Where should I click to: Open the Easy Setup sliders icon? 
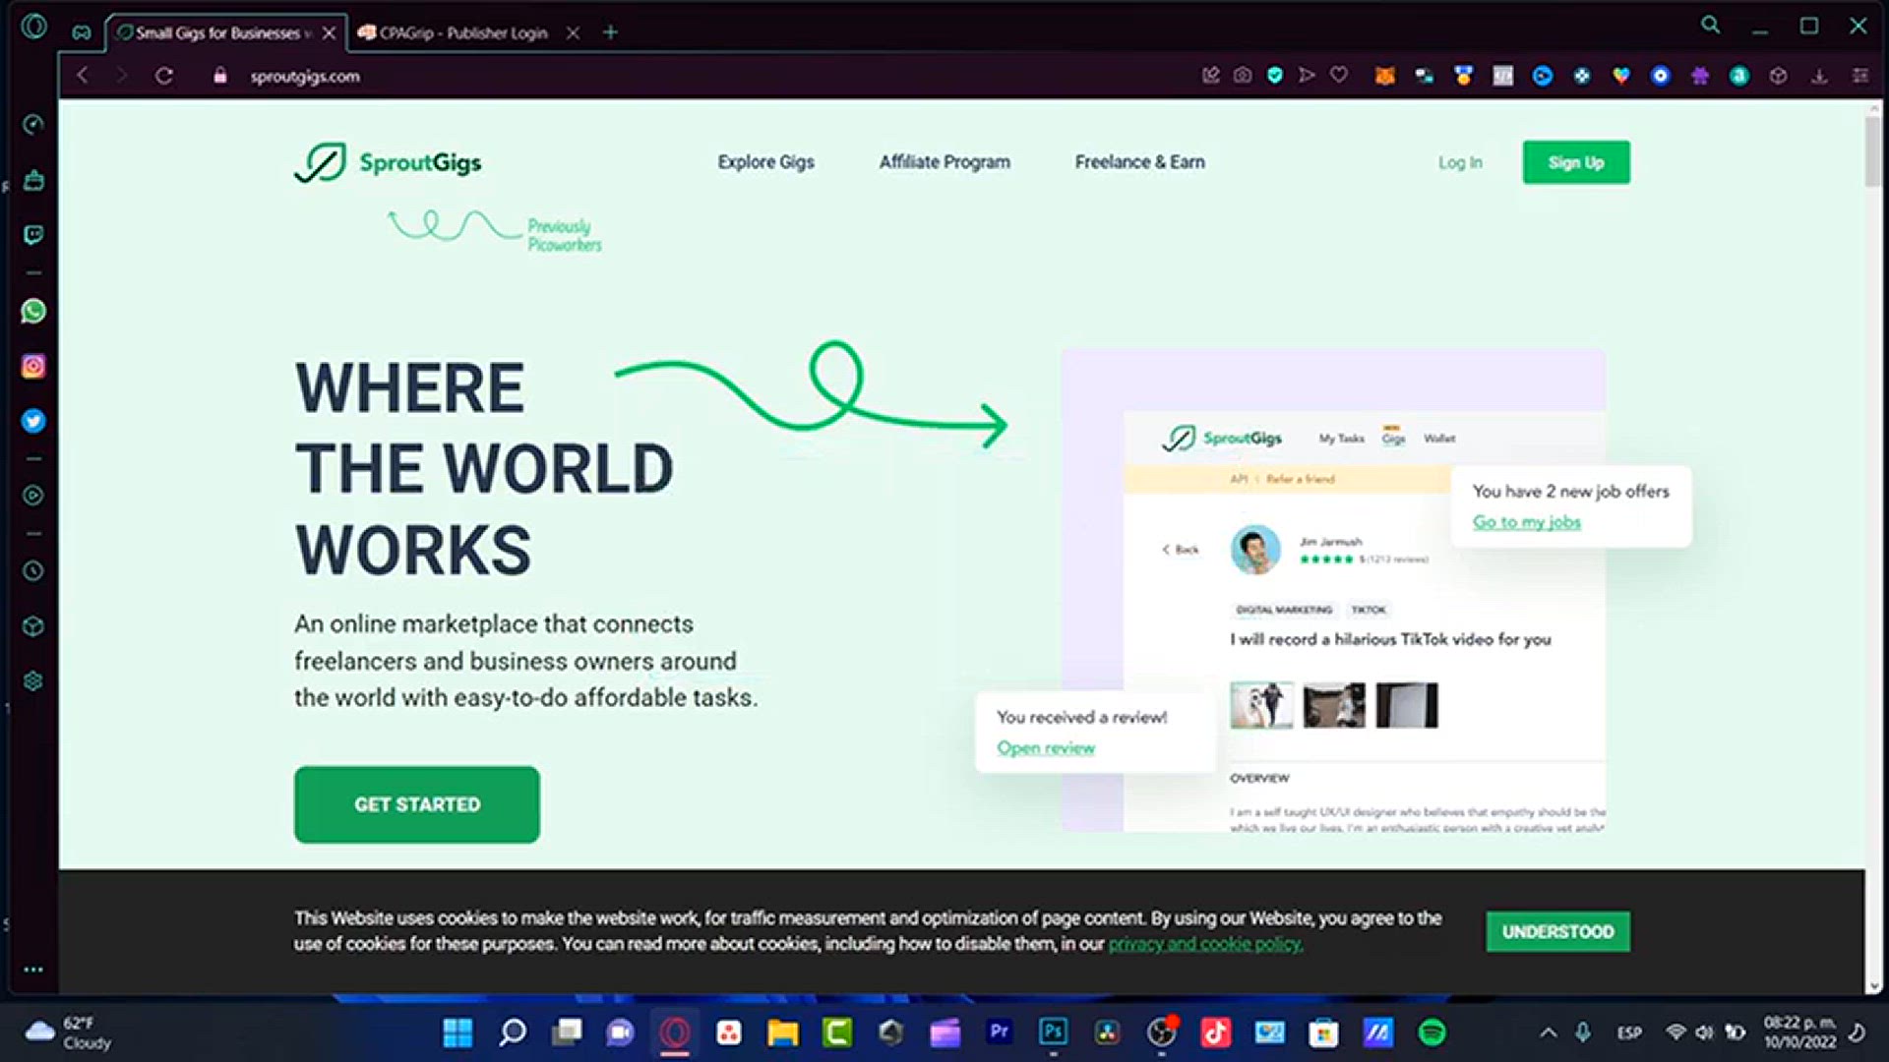[x=1860, y=76]
